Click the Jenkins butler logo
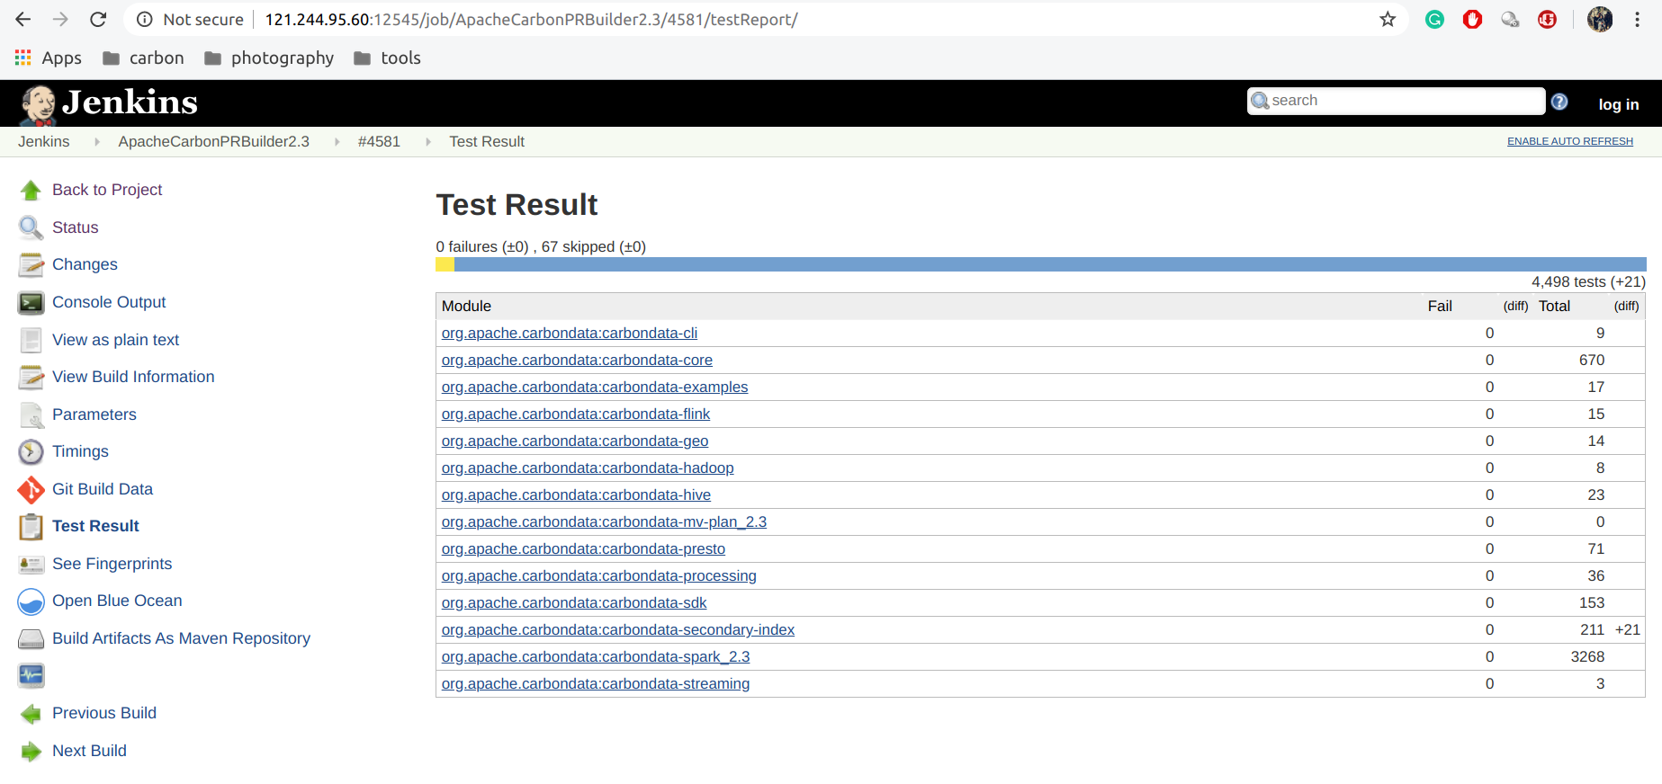 (39, 104)
